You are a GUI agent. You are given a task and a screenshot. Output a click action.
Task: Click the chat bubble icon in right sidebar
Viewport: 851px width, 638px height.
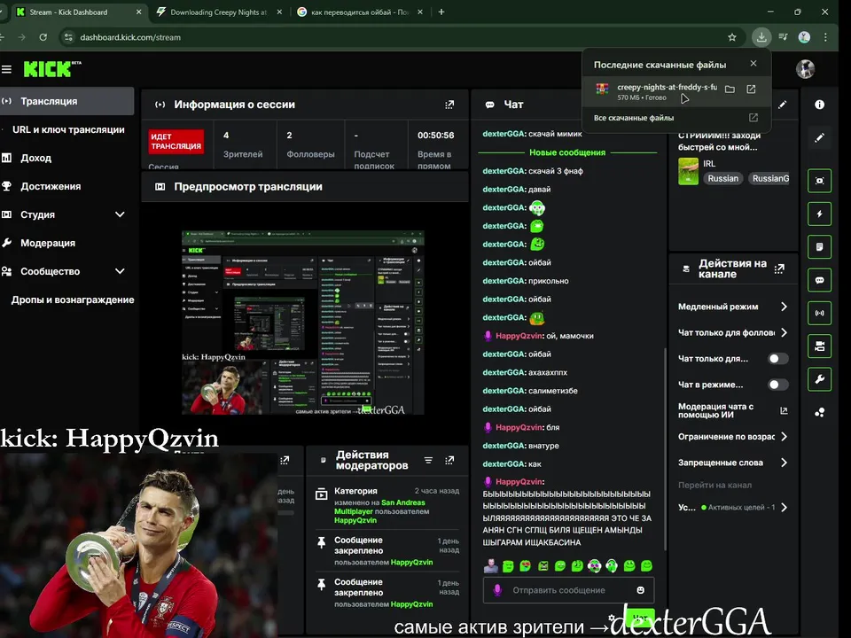click(x=819, y=280)
